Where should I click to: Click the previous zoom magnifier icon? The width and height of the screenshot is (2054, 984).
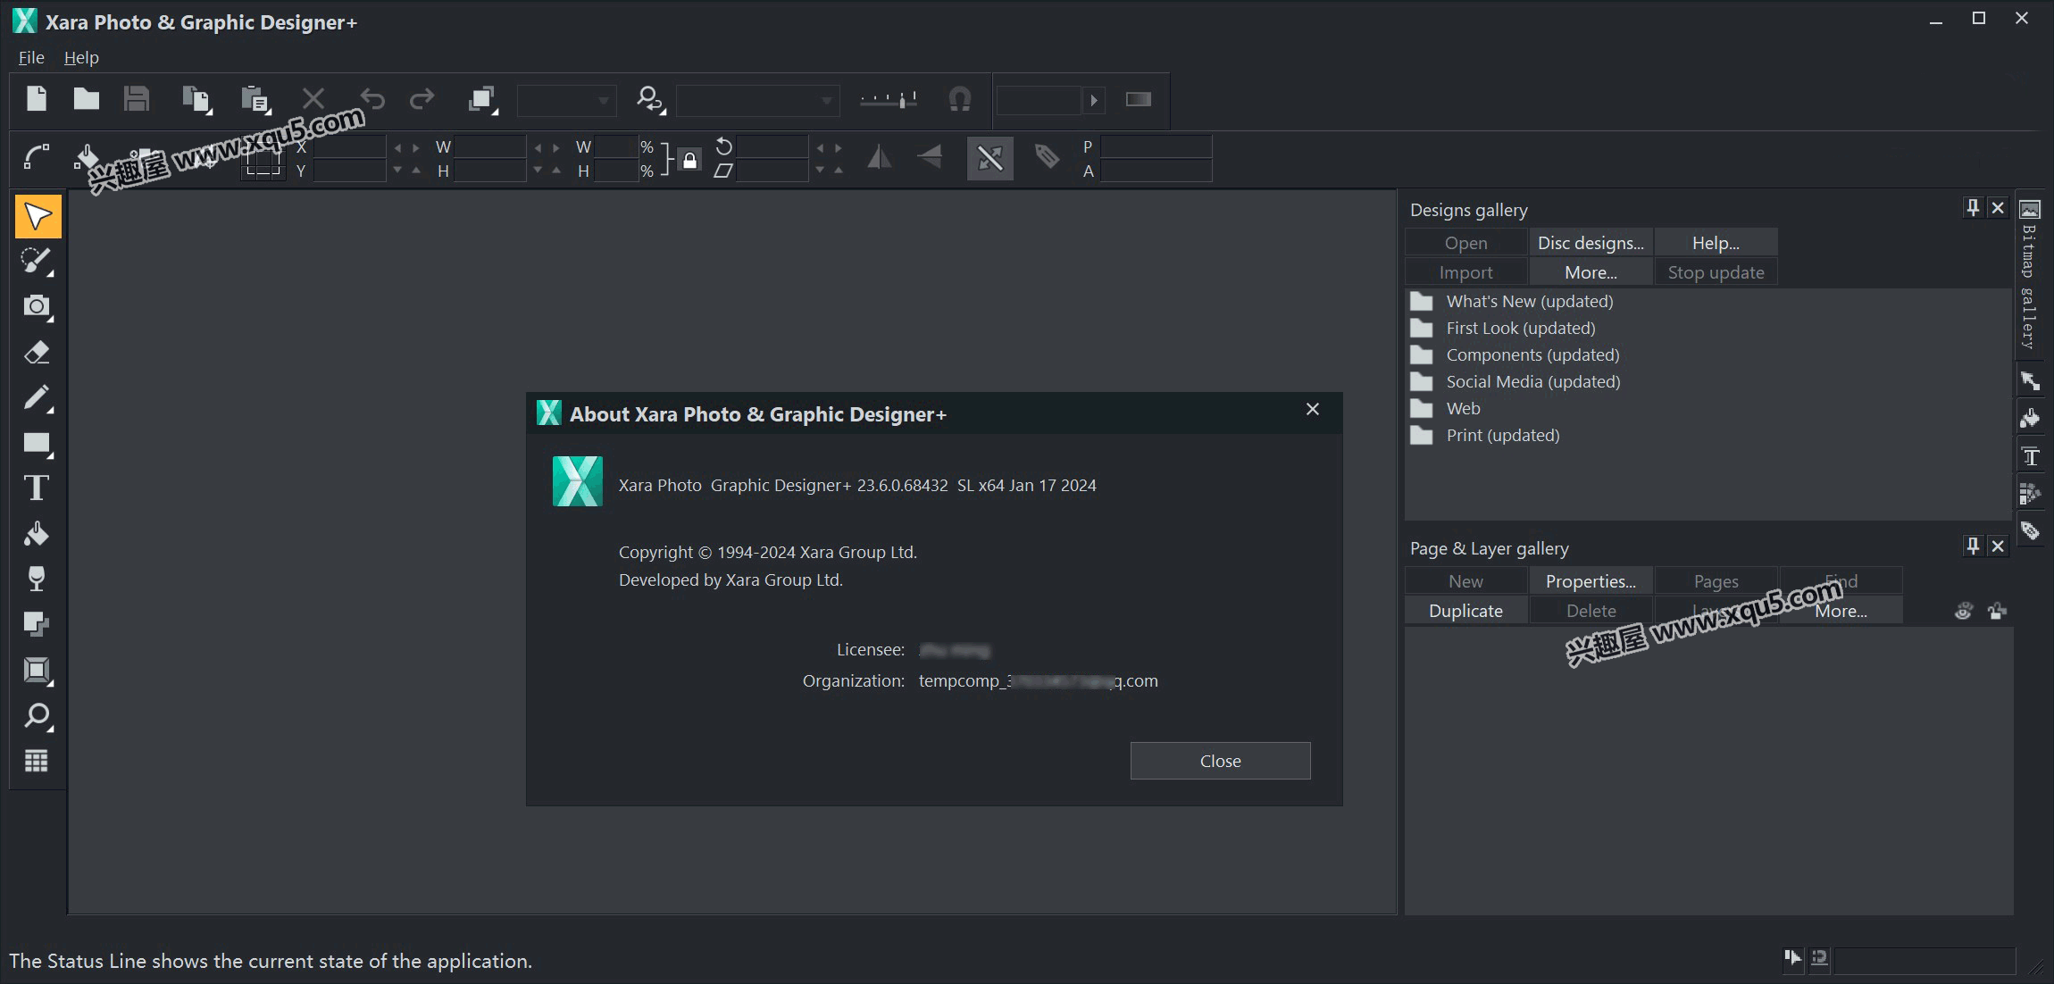(651, 100)
